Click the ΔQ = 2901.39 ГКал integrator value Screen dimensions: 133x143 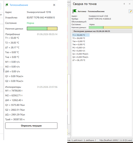[15, 115]
